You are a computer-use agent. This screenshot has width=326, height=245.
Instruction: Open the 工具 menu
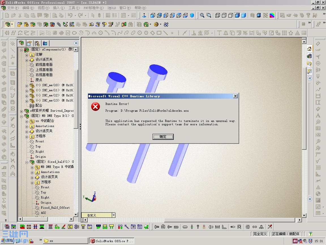(x=74, y=8)
